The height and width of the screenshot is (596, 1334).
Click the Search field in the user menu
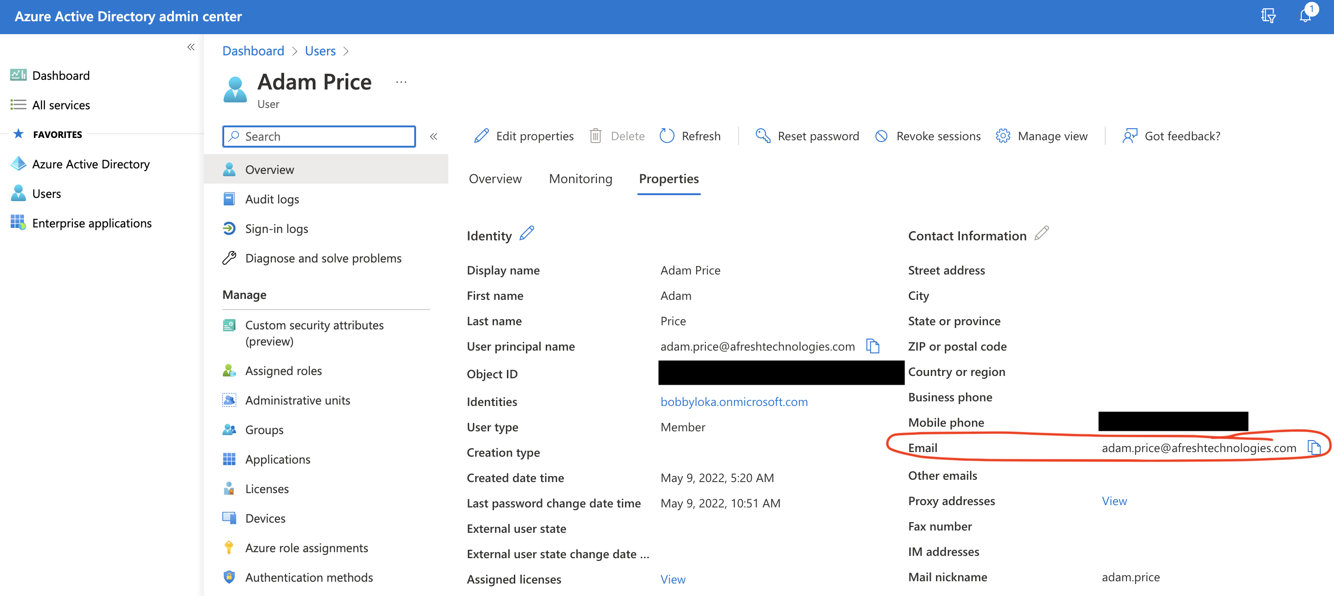[318, 136]
